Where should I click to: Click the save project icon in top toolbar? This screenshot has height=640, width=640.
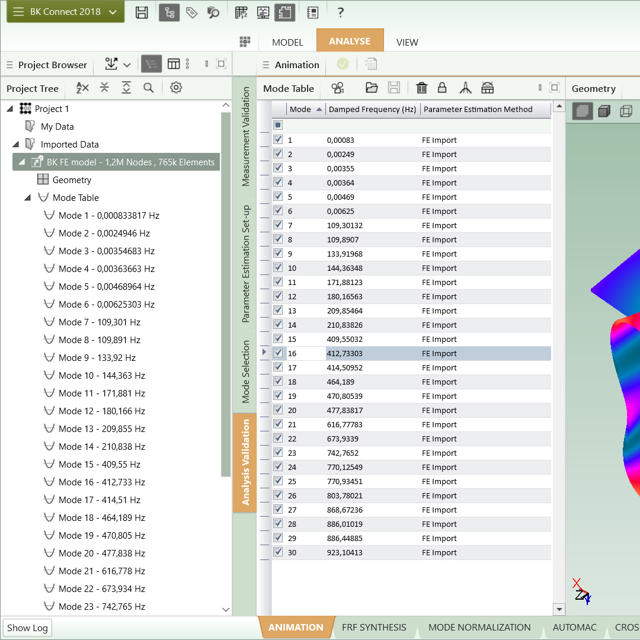pos(142,12)
